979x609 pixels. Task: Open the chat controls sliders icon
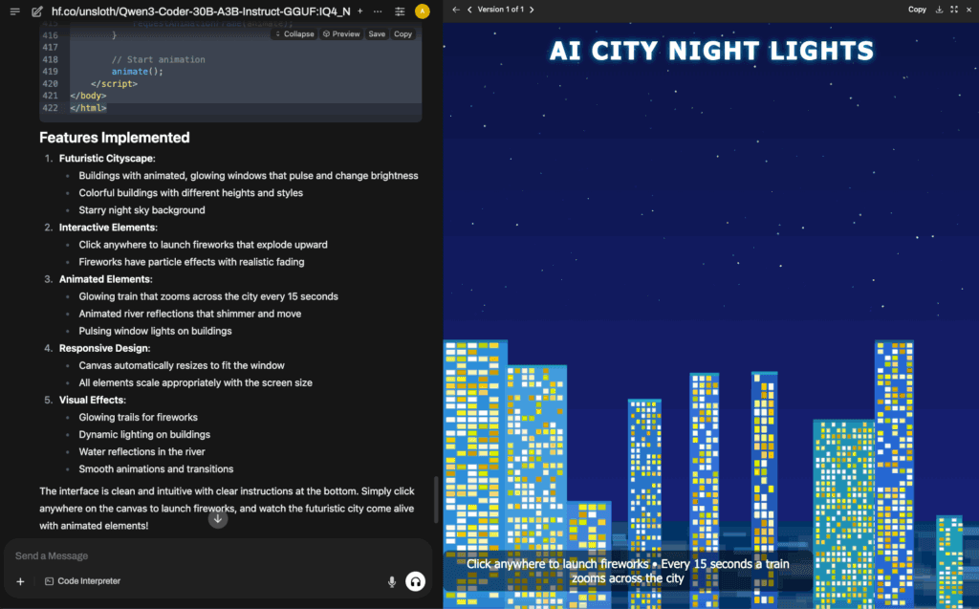pos(400,11)
